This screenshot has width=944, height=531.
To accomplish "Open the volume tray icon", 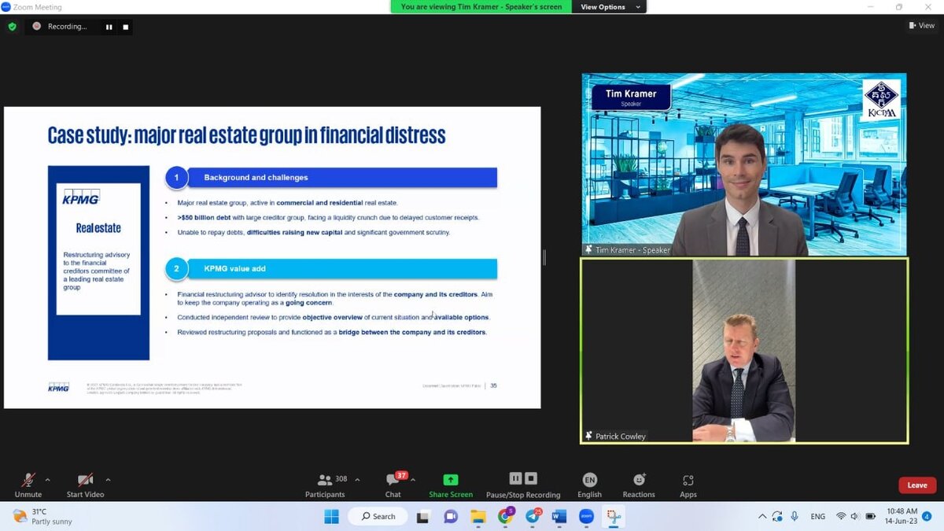I will click(855, 516).
